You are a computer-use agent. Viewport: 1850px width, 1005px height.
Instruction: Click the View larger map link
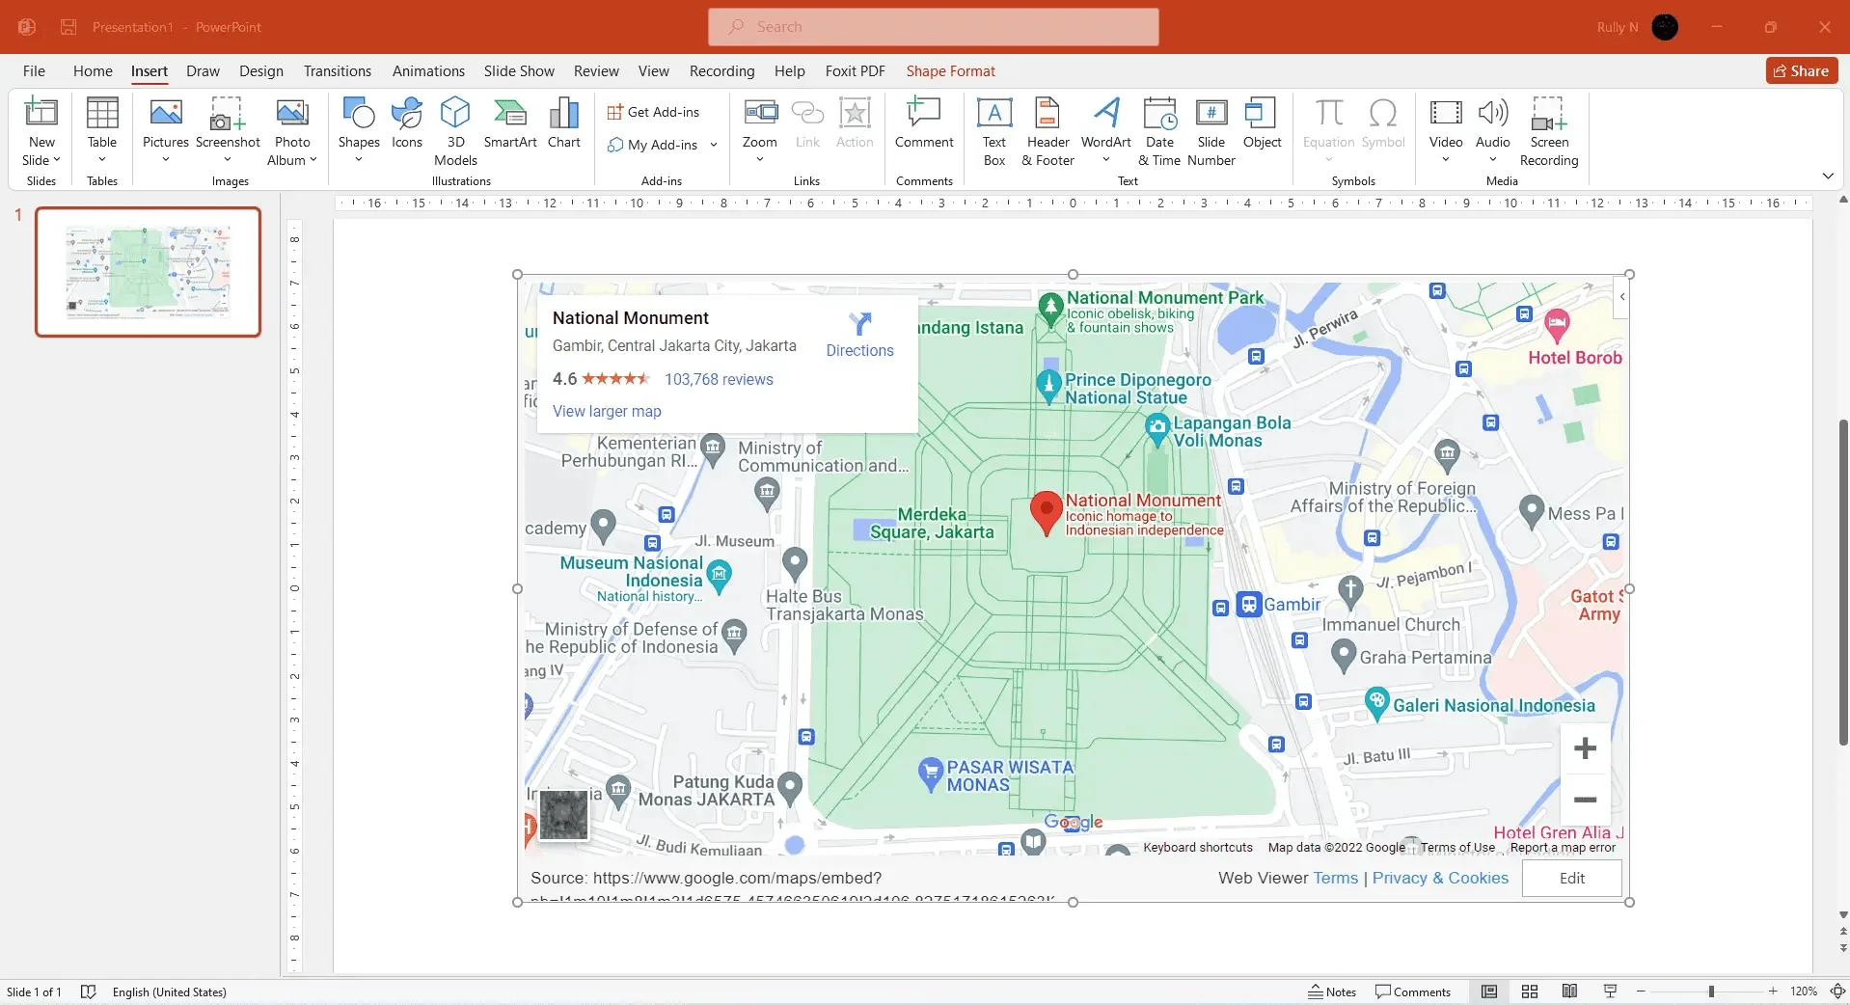tap(607, 411)
